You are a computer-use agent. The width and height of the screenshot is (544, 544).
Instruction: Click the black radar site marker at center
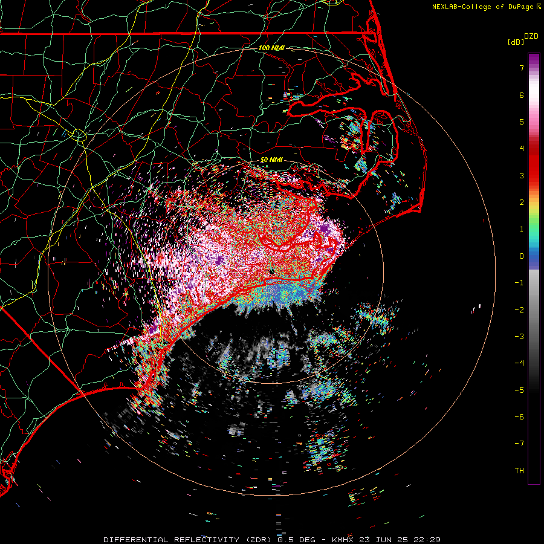click(x=271, y=272)
